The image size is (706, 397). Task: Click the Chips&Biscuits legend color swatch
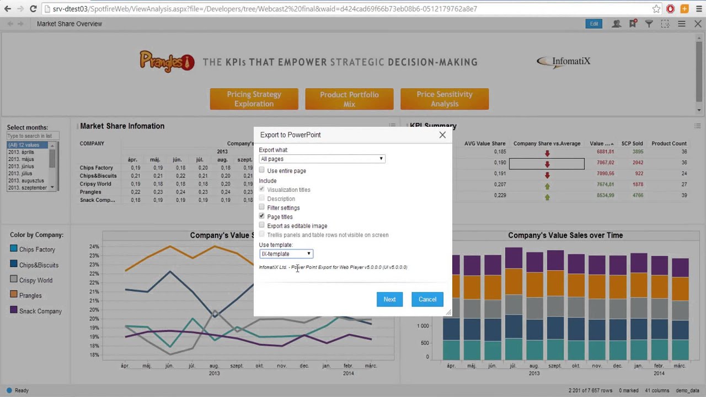click(14, 264)
